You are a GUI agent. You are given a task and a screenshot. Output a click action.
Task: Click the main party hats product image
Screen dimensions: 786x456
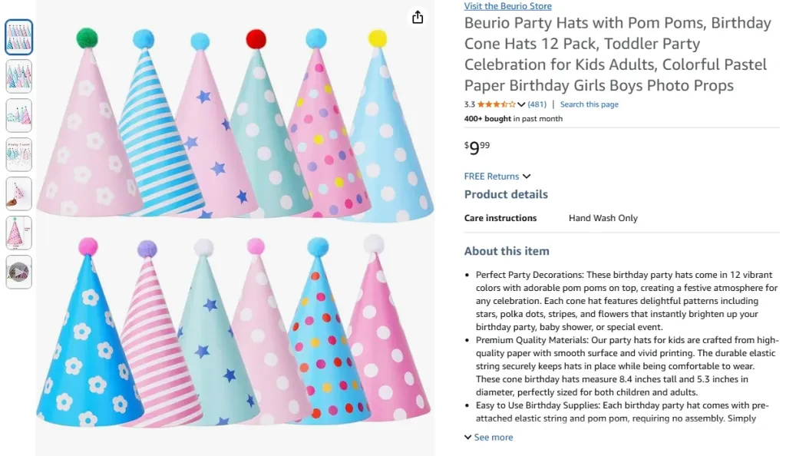coord(234,227)
